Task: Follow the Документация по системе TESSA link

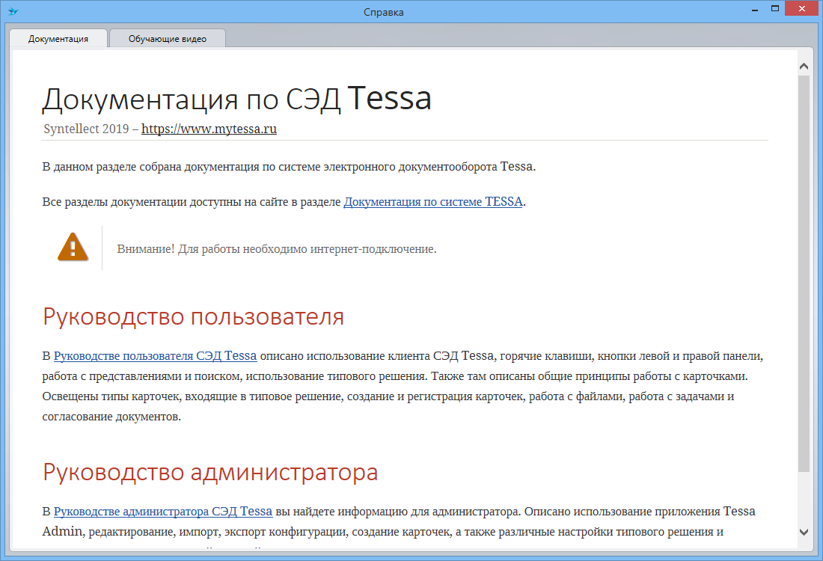Action: 433,201
